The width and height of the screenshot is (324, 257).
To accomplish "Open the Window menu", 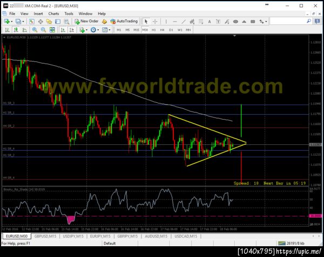I will pyautogui.click(x=85, y=13).
